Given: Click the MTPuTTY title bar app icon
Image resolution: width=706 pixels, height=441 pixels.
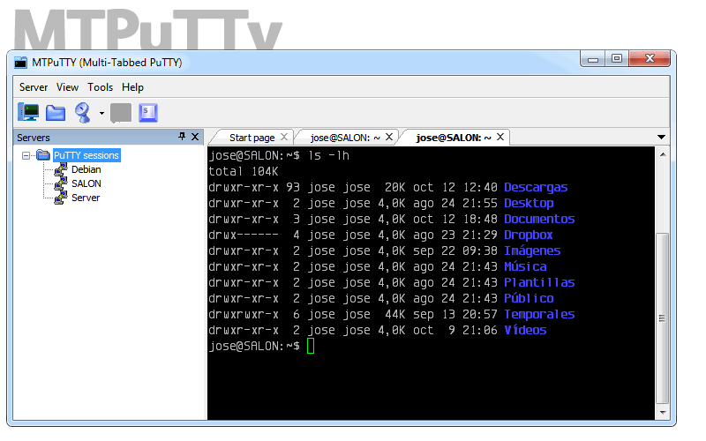Looking at the screenshot, I should tap(20, 63).
